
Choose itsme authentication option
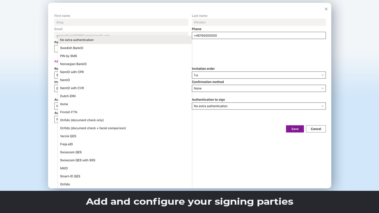(x=64, y=104)
